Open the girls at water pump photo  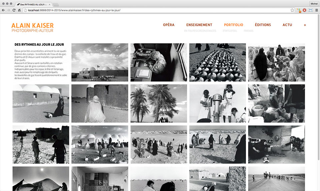point(218,103)
